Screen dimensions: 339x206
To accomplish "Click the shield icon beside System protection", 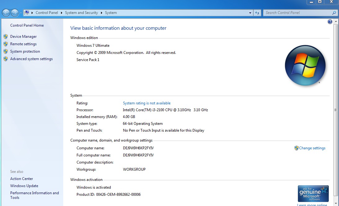I will [x=6, y=51].
